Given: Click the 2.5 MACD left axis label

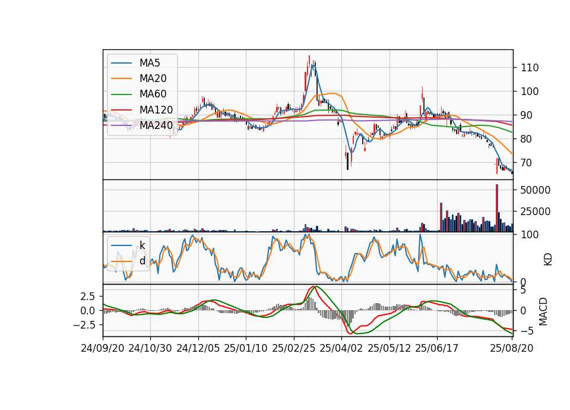Looking at the screenshot, I should [88, 297].
